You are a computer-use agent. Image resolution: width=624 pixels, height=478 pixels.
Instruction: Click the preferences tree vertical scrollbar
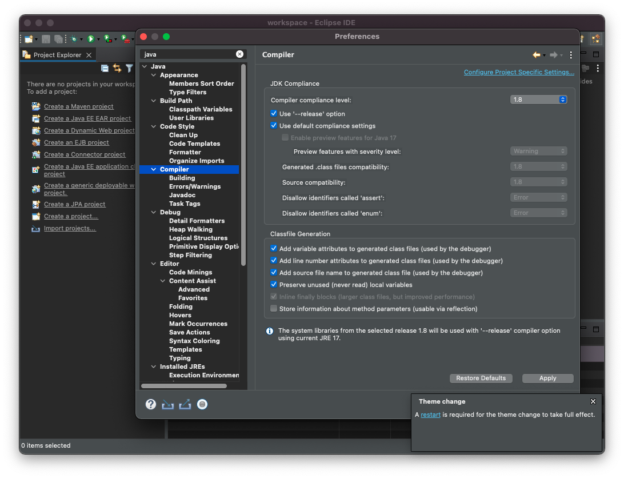(243, 165)
